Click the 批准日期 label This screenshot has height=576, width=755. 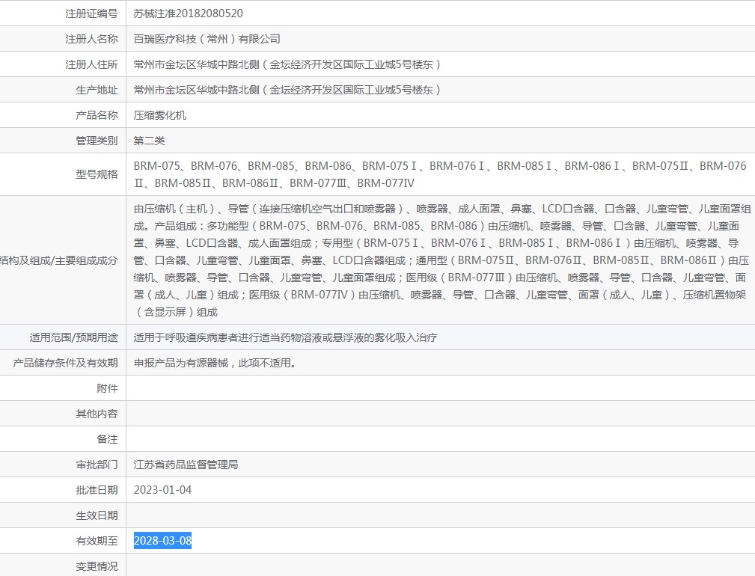click(97, 490)
